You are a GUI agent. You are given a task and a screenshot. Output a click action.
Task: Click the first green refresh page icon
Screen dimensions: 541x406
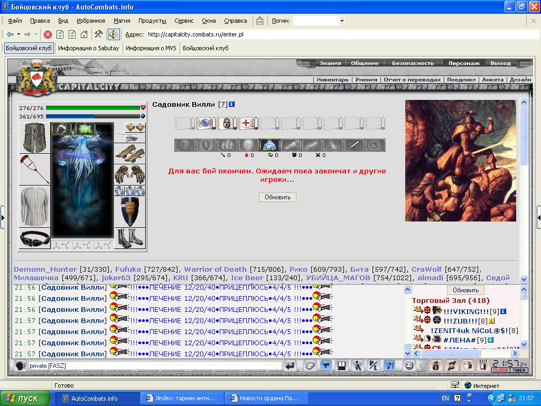tap(60, 34)
